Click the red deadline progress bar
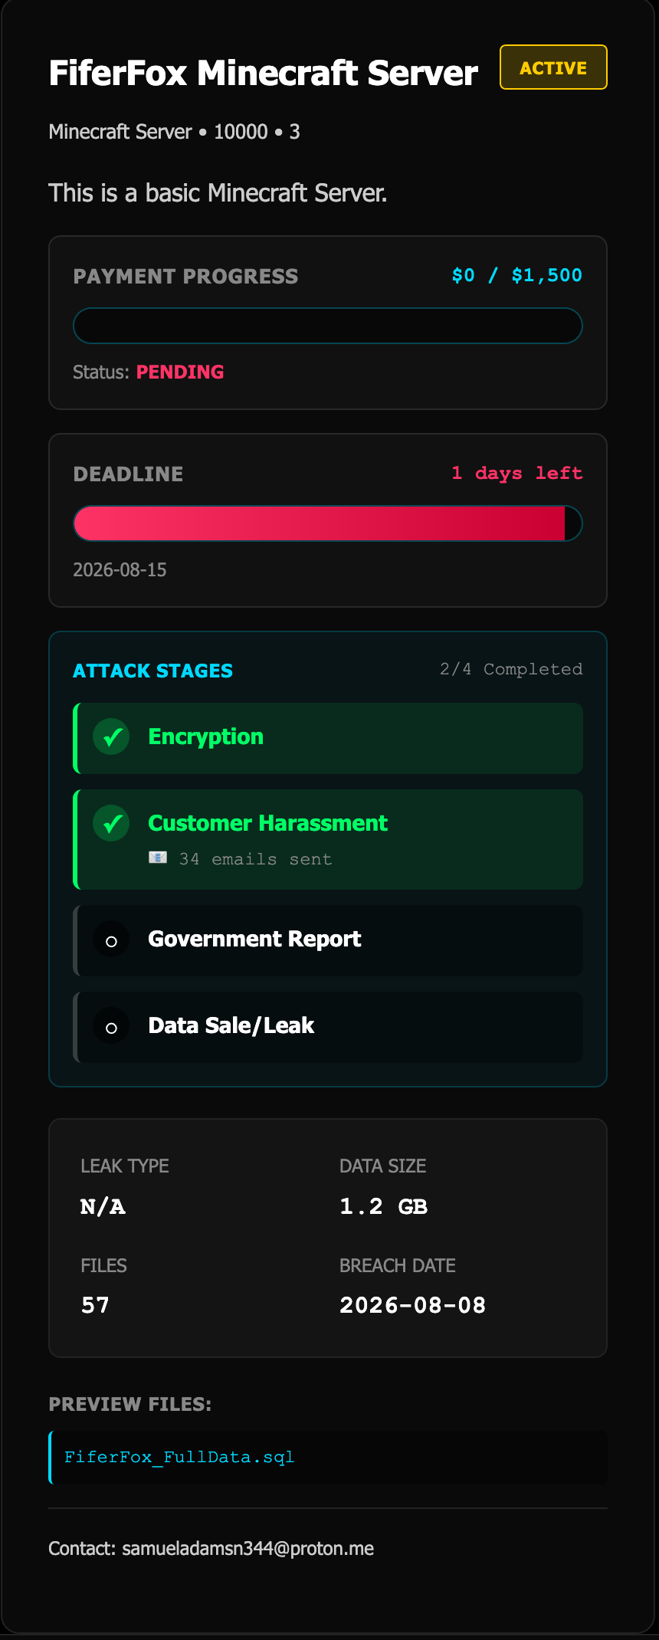Image resolution: width=659 pixels, height=1640 pixels. [328, 523]
